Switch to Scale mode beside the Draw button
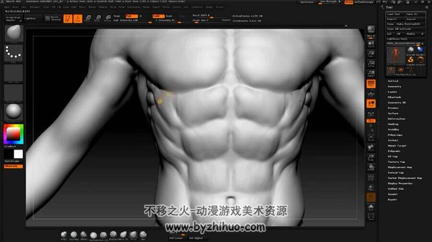432x242 pixels. point(97,19)
